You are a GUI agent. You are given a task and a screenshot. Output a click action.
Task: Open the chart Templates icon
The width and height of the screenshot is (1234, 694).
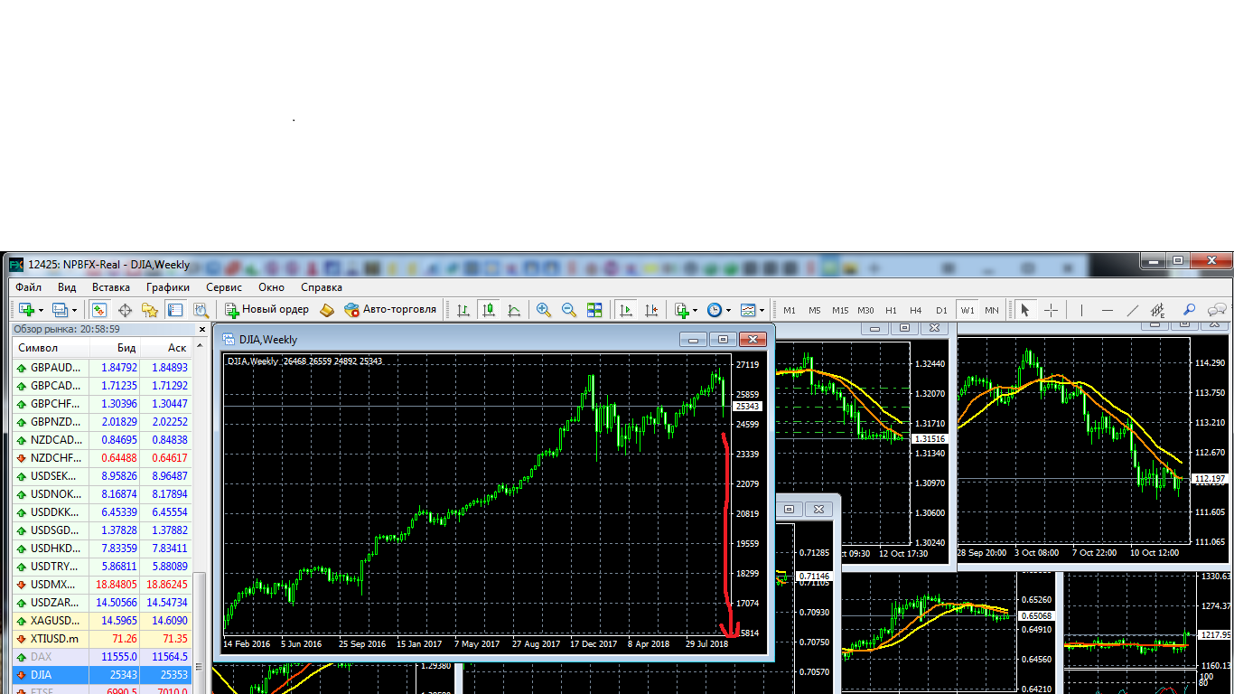pos(748,310)
